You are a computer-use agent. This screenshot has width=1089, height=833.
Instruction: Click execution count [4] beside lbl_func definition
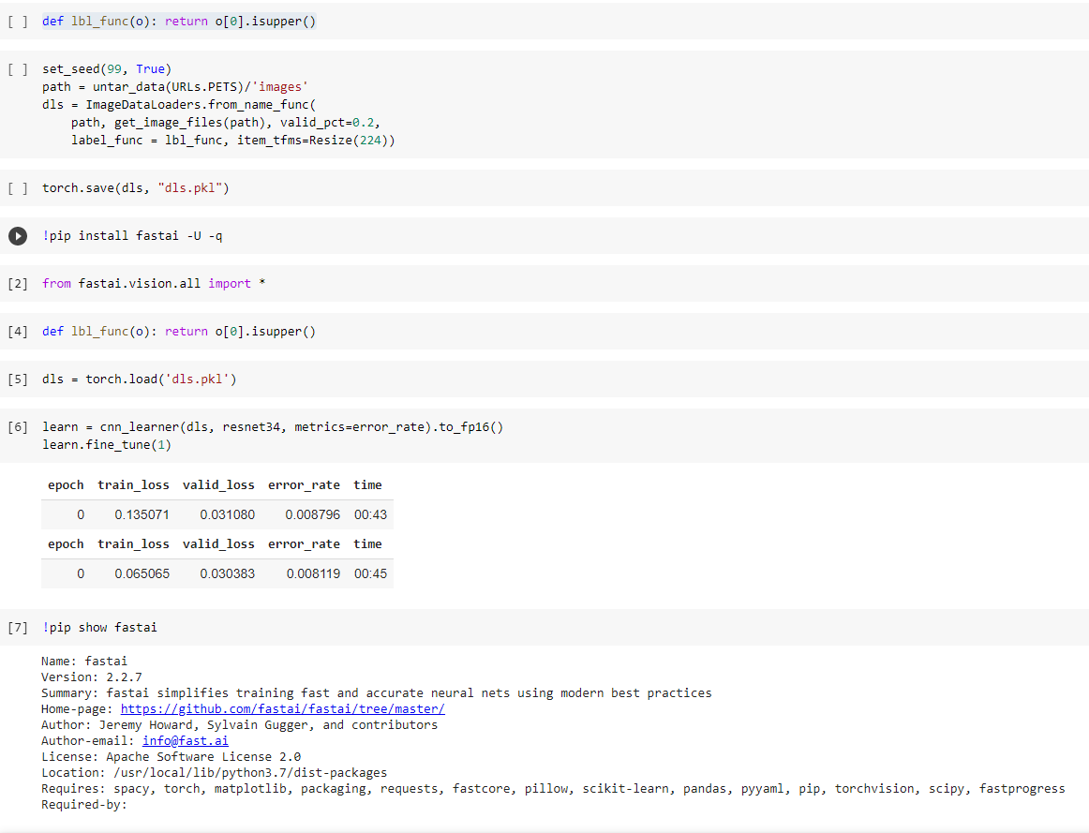tap(17, 332)
